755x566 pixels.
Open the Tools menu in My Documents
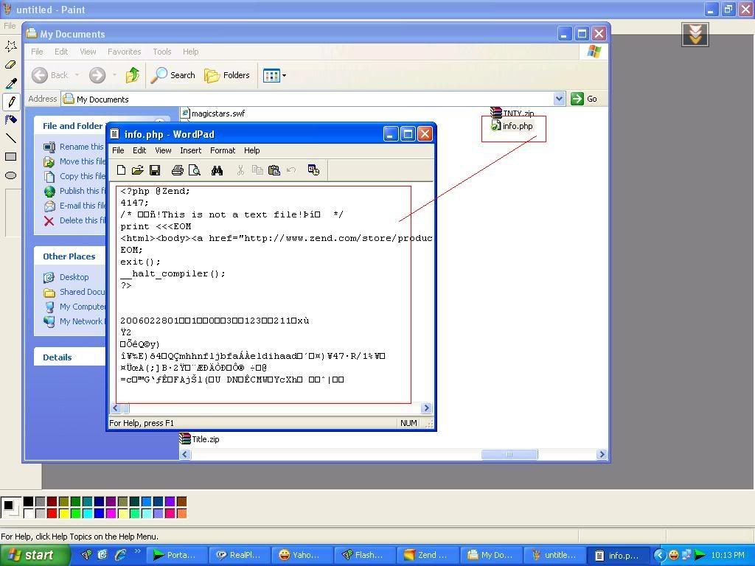161,52
